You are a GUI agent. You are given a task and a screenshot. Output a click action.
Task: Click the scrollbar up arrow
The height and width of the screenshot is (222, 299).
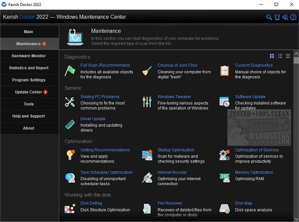pos(296,53)
